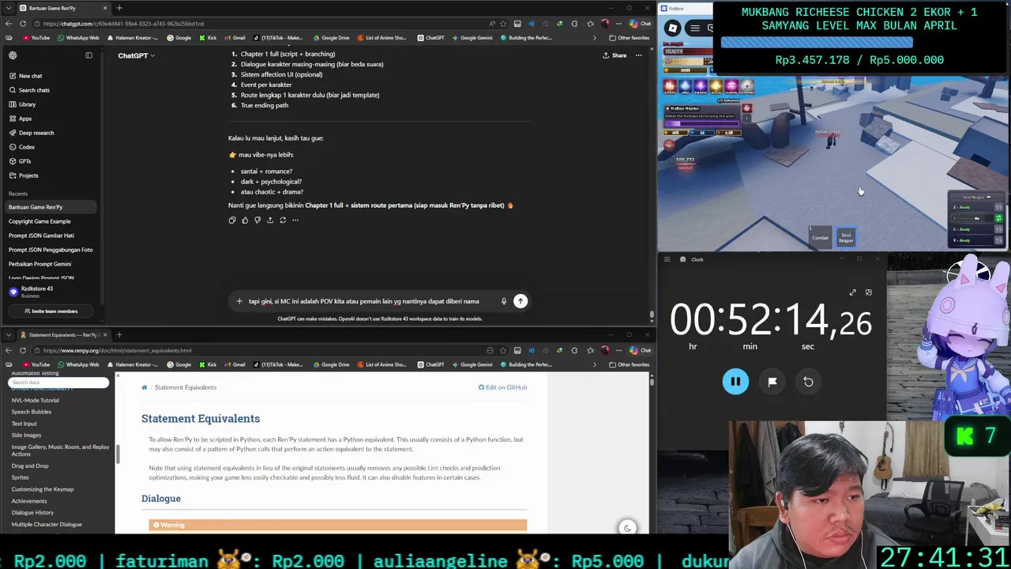
Task: Click the chatgpt.com address bar
Action: [261, 24]
